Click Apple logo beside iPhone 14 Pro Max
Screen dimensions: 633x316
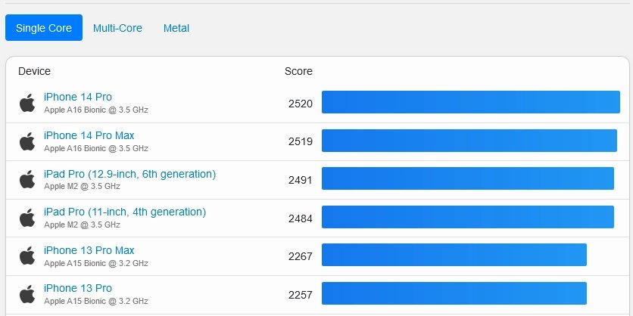27,141
